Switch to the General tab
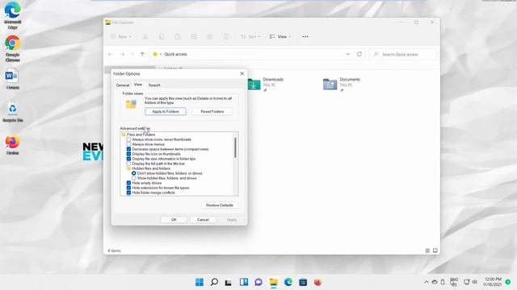The image size is (517, 290). tap(123, 85)
